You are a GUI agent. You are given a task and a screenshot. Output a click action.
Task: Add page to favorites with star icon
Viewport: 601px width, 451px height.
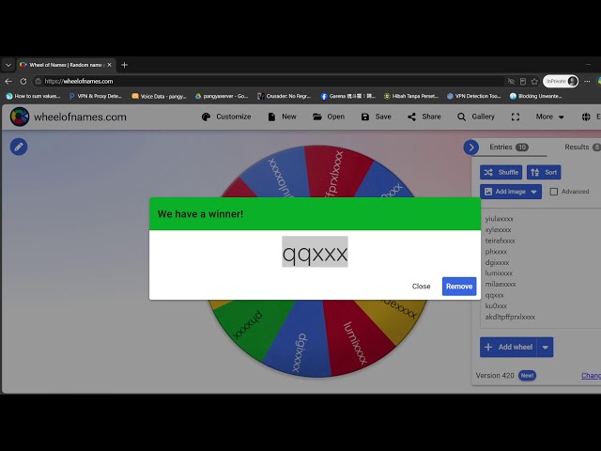pos(534,82)
